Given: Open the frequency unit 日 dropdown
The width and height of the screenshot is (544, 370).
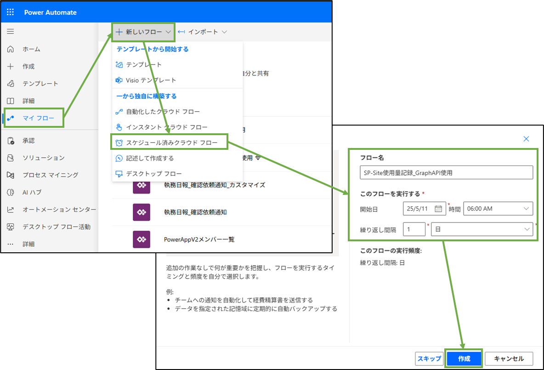Looking at the screenshot, I should click(x=482, y=229).
